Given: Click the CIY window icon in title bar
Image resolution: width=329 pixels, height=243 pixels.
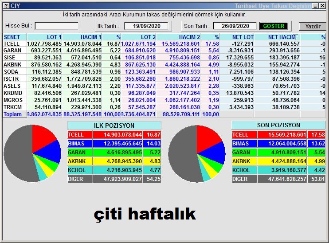Looking at the screenshot, I should [x=5, y=6].
